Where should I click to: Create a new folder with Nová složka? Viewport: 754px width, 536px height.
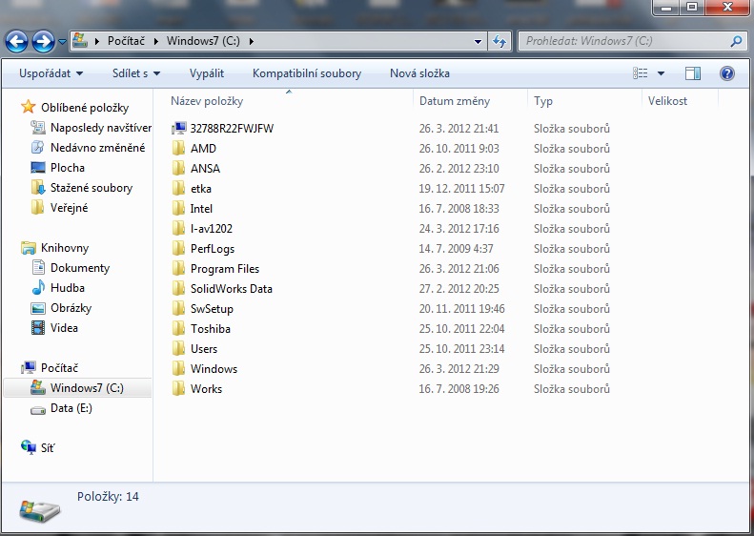coord(419,73)
